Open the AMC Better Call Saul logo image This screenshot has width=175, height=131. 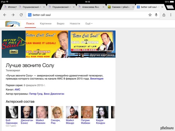(14, 44)
